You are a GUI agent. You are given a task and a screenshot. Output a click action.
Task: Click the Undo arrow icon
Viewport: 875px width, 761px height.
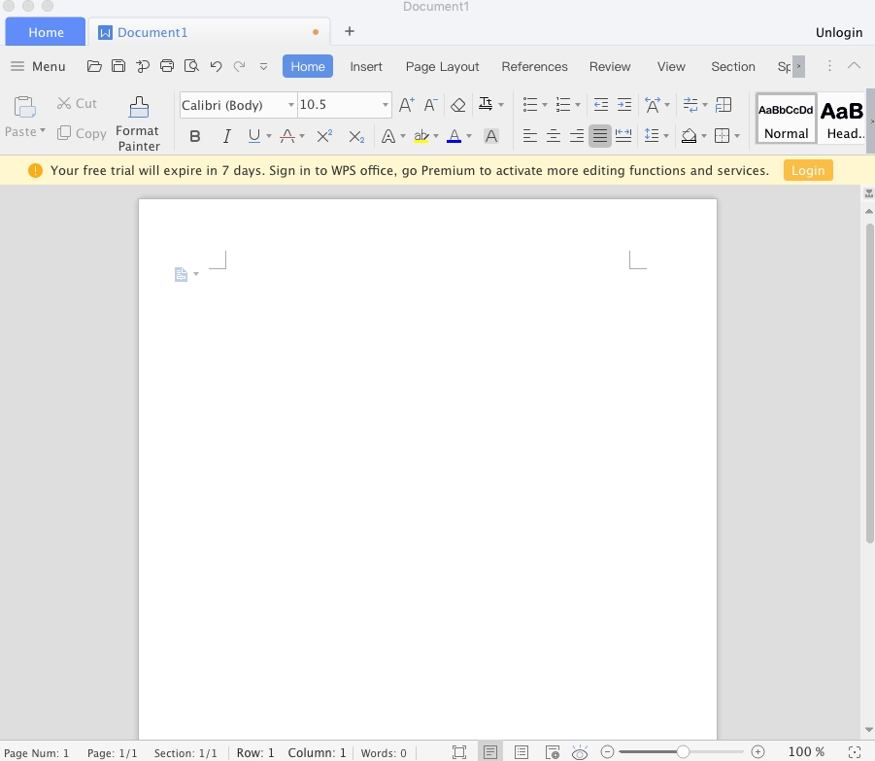click(216, 66)
